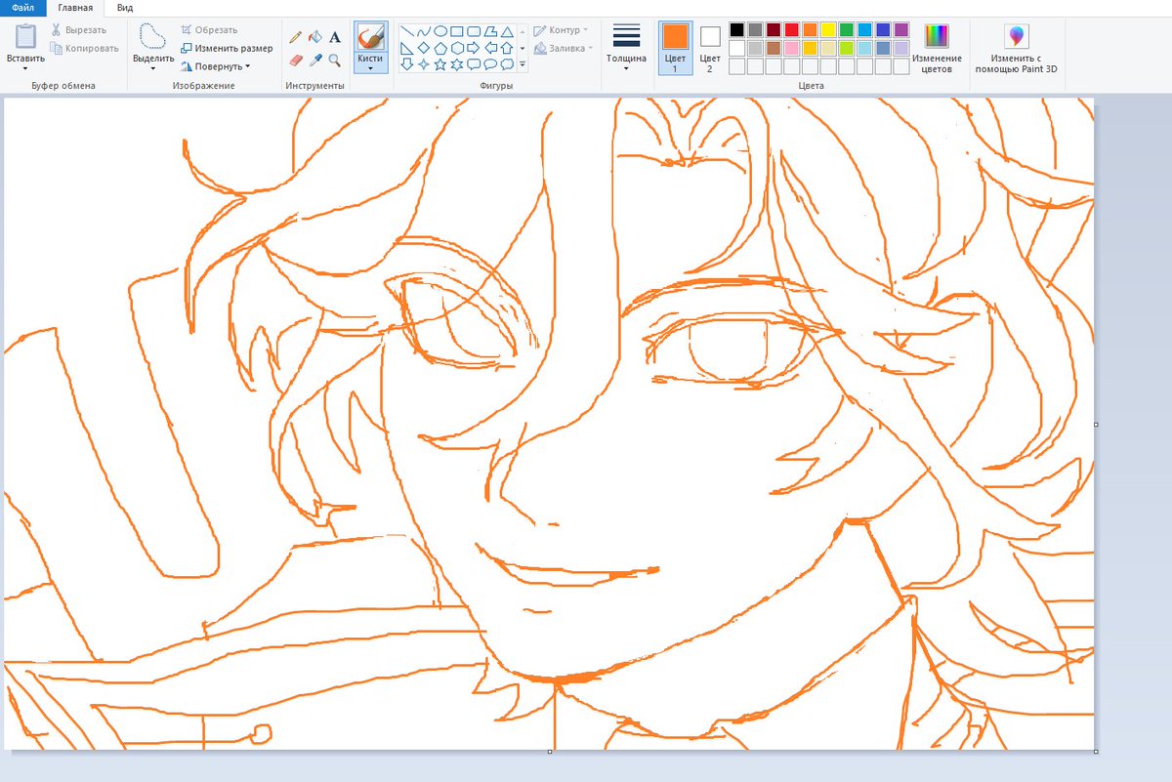Viewport: 1172px width, 782px height.
Task: Pick the red color swatch
Action: point(792,30)
